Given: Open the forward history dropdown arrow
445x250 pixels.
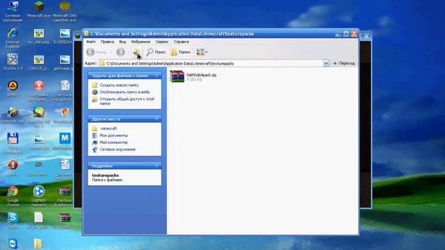Looking at the screenshot, I should (x=128, y=52).
